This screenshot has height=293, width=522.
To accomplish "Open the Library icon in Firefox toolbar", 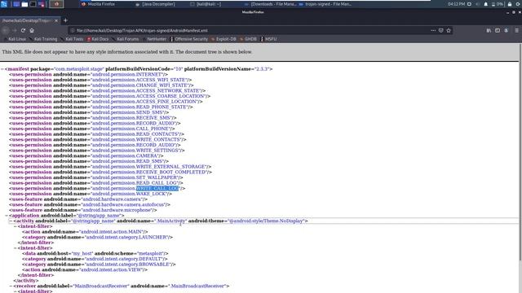I will 489,30.
